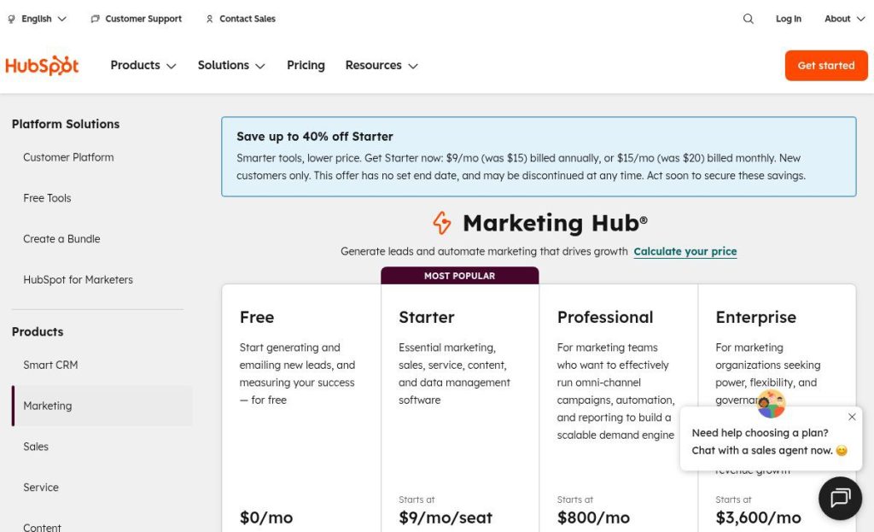Click the Get started button
The width and height of the screenshot is (874, 532).
[x=825, y=66]
